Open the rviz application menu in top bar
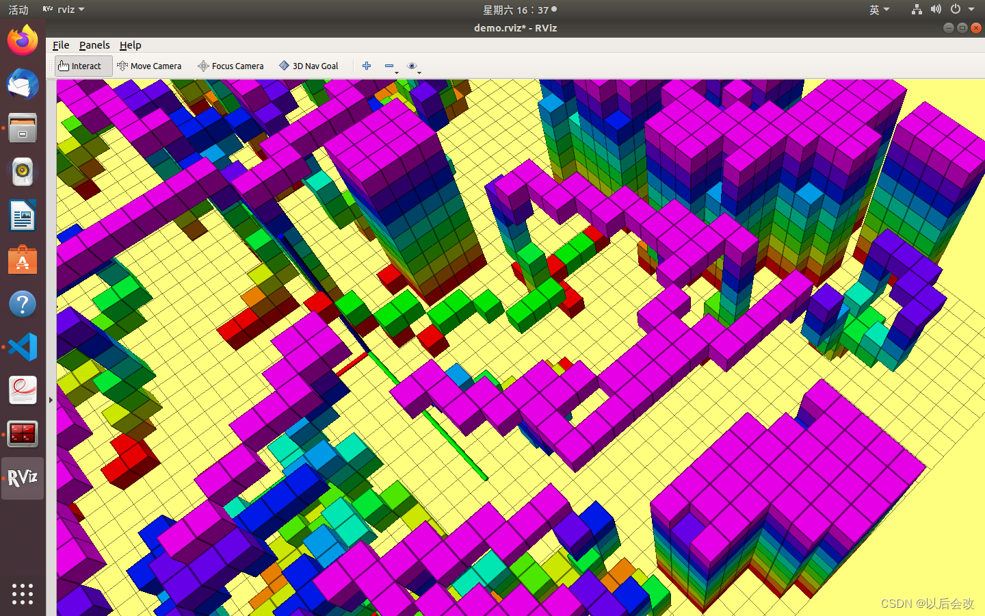985x616 pixels. click(x=64, y=10)
